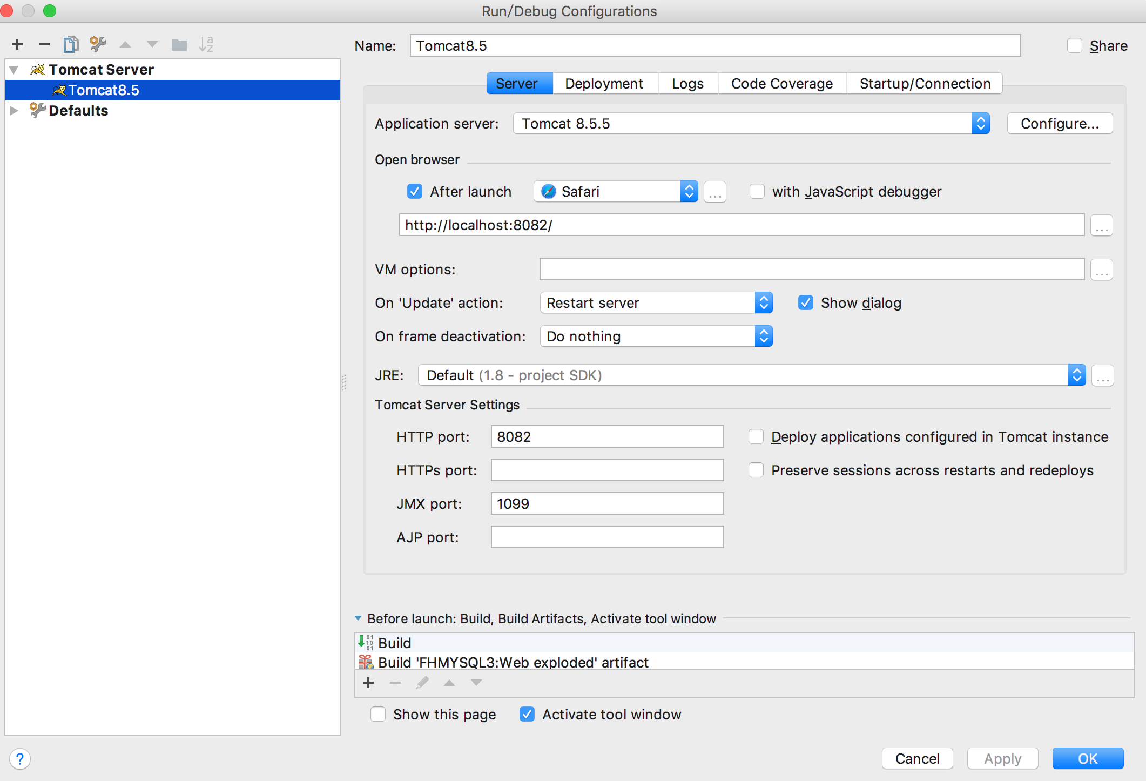The image size is (1146, 781).
Task: Click the VM options input field
Action: [x=812, y=270]
